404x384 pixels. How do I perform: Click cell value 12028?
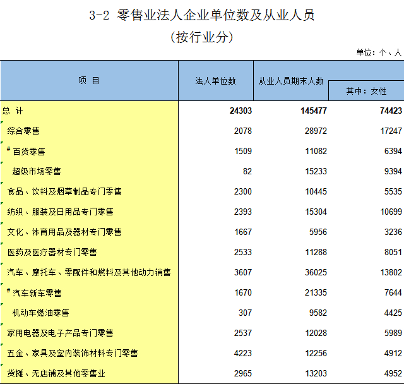click(x=316, y=333)
